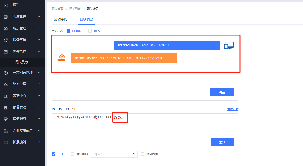Click the 三方网关管理 icon
The width and height of the screenshot is (303, 166).
point(6,73)
